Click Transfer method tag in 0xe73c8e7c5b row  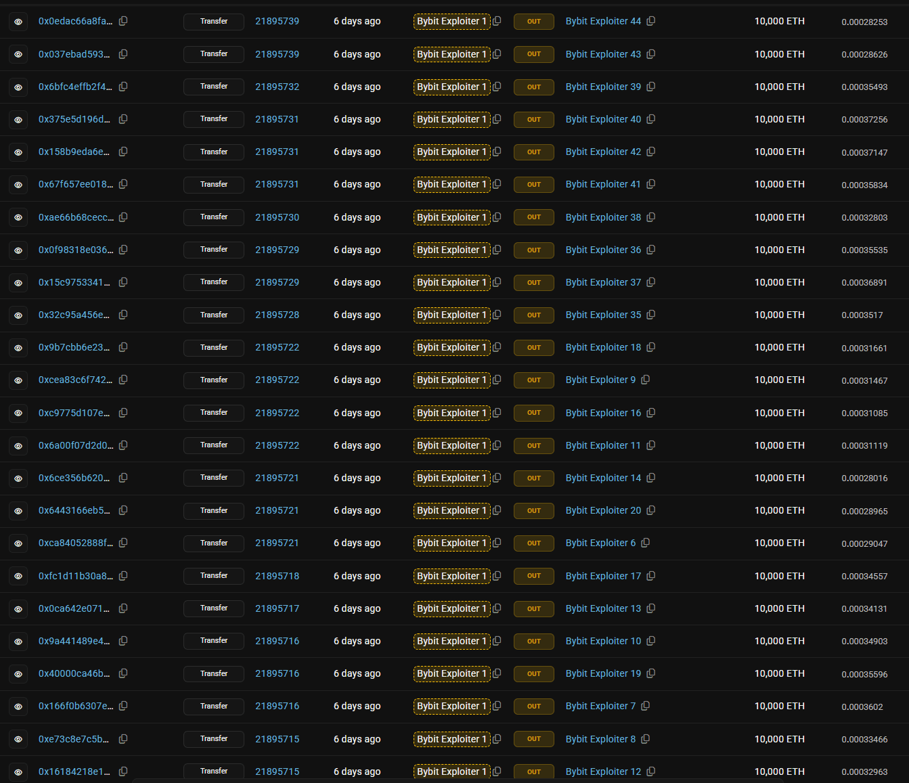click(x=214, y=739)
